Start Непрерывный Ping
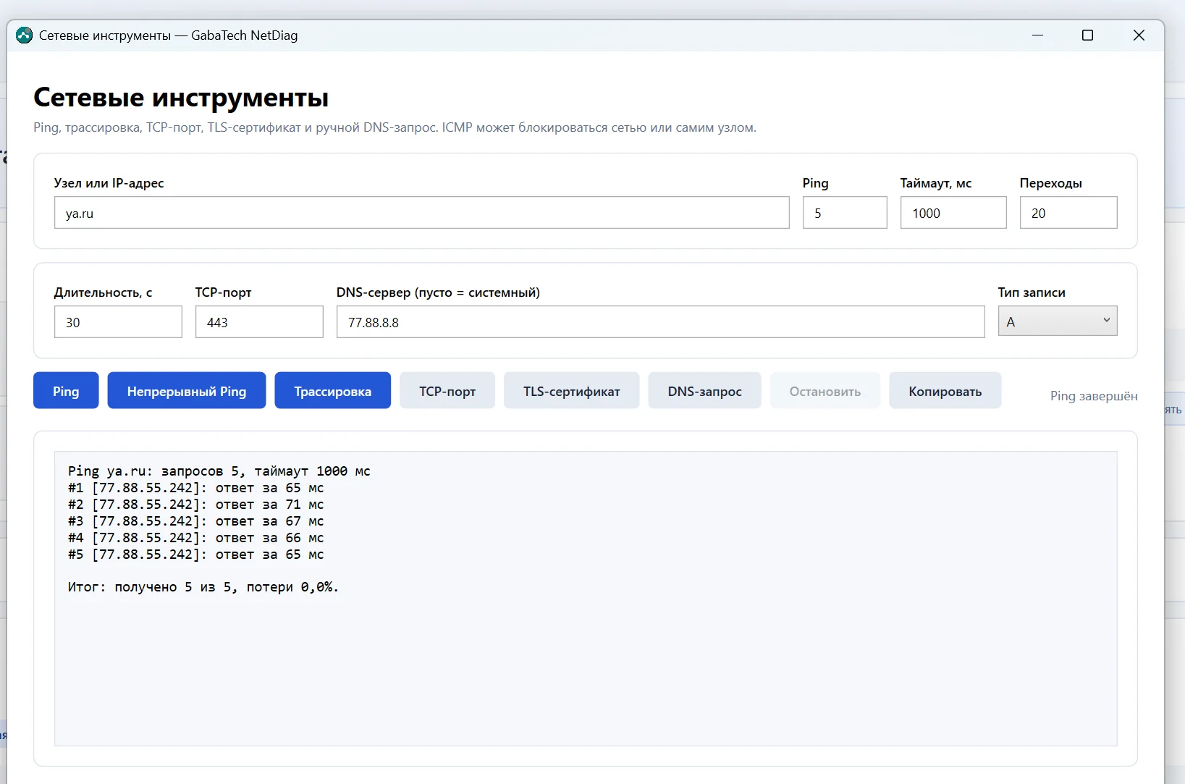 [187, 391]
